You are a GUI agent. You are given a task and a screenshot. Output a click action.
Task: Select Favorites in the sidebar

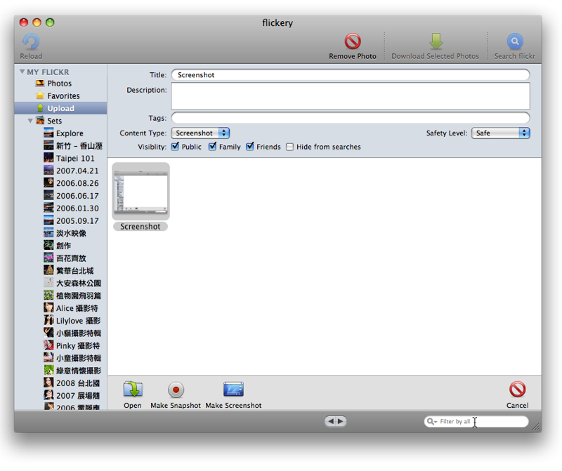pyautogui.click(x=60, y=96)
